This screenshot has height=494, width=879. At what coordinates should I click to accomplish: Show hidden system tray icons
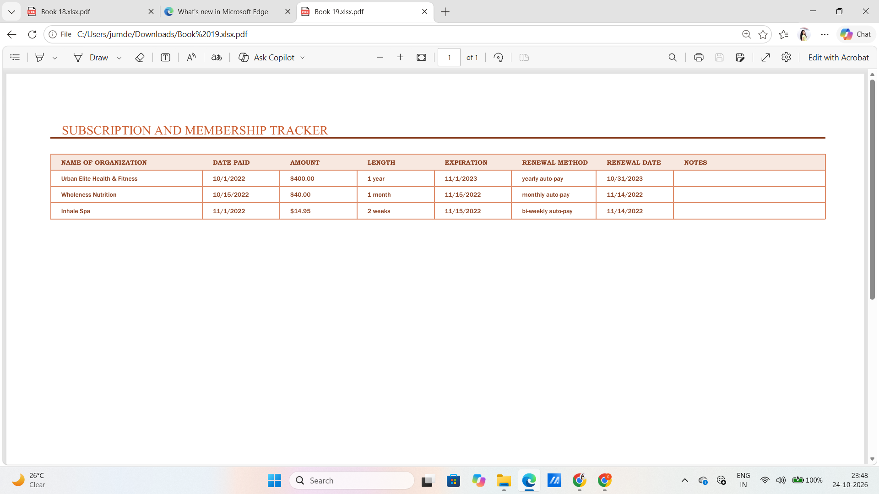685,480
